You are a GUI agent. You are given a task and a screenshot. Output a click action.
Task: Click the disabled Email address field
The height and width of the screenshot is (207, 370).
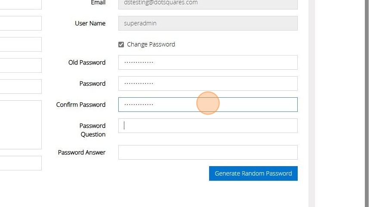[x=208, y=3]
